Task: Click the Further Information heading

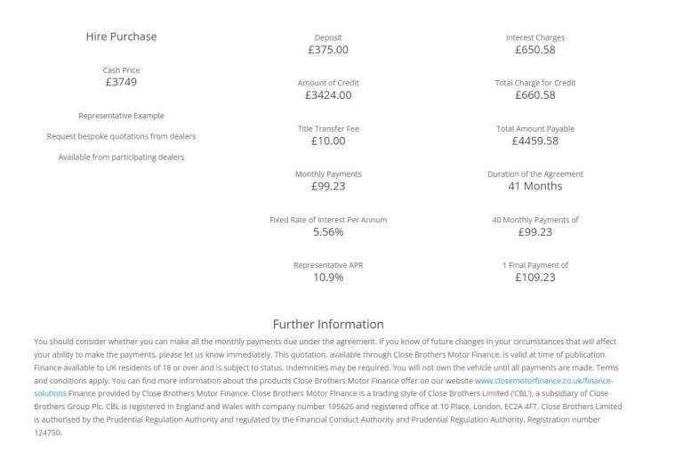Action: pyautogui.click(x=328, y=324)
